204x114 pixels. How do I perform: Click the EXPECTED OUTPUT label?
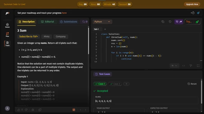(159, 108)
